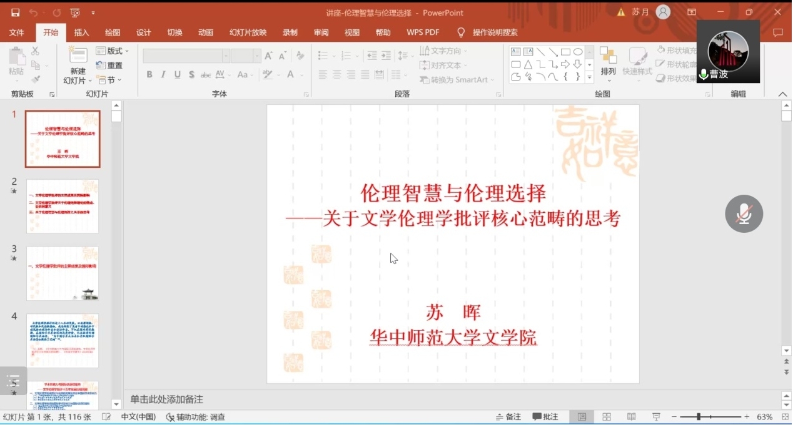Select slide 2 thumbnail in slide panel
The image size is (793, 425).
pyautogui.click(x=63, y=206)
